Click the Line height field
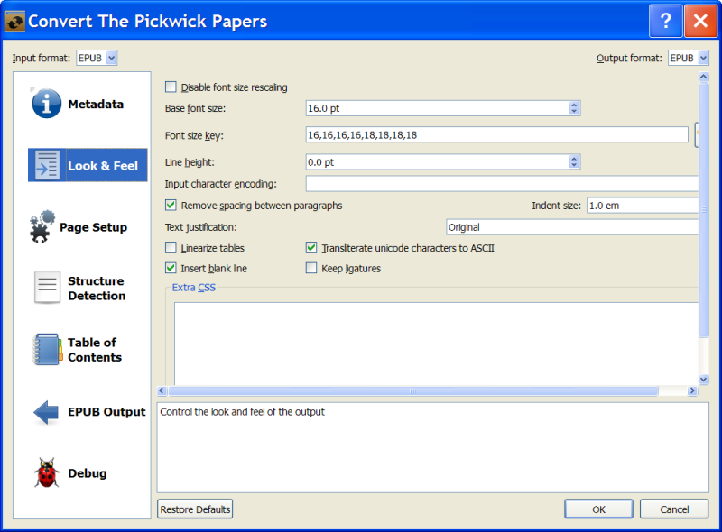 (438, 162)
